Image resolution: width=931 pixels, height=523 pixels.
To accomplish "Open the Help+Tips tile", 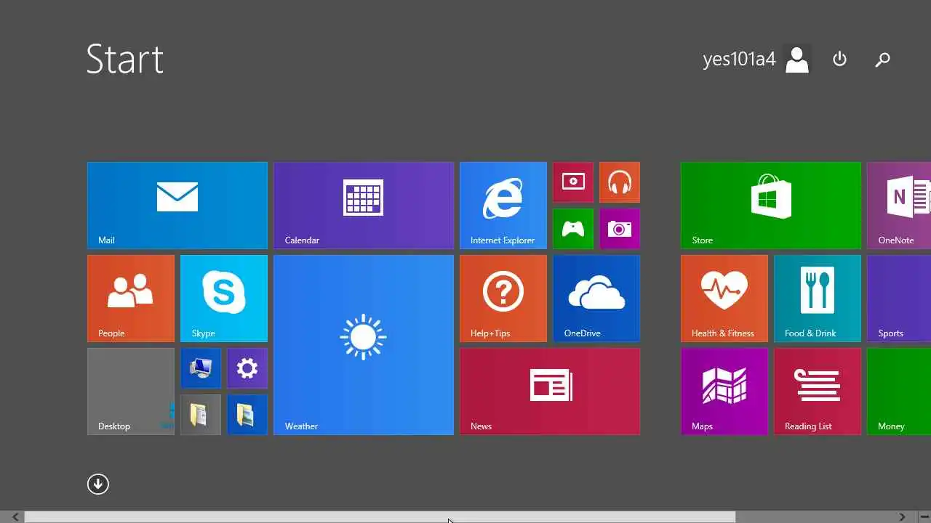I will pos(503,299).
